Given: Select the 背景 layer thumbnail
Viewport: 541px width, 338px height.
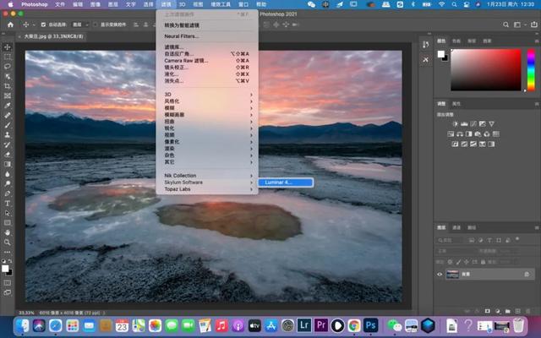Looking at the screenshot, I should pos(451,274).
